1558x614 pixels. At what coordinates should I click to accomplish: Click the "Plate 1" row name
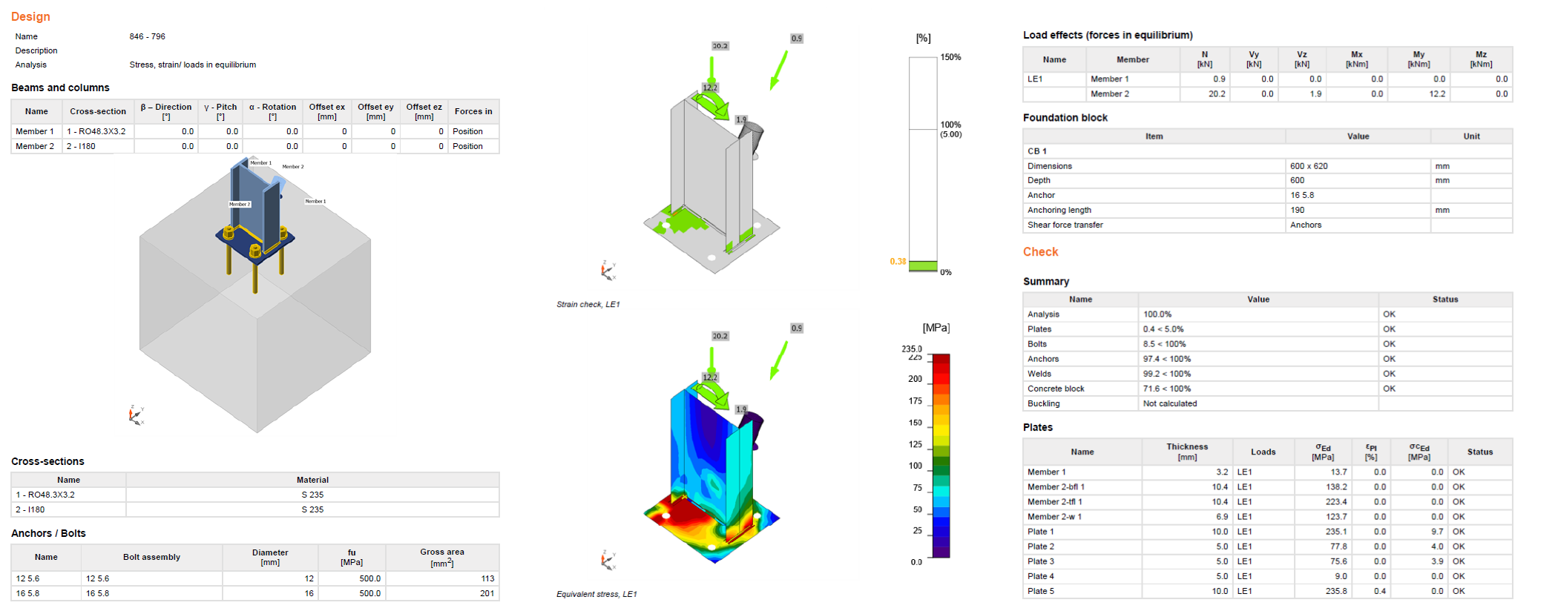[x=1040, y=532]
